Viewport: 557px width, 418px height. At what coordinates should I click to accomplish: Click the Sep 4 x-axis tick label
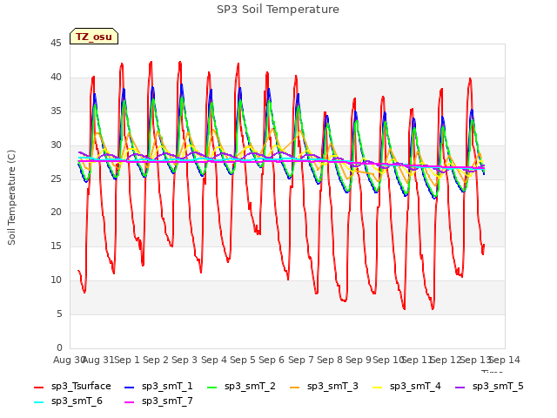(214, 360)
